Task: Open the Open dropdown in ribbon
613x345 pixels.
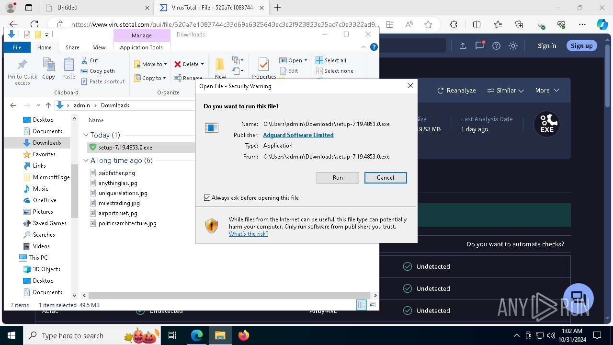Action: click(293, 60)
